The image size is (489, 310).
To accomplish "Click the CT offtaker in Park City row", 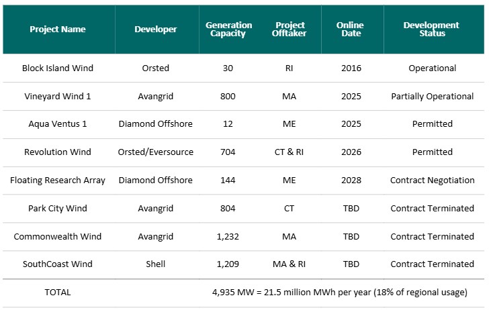I will [289, 209].
